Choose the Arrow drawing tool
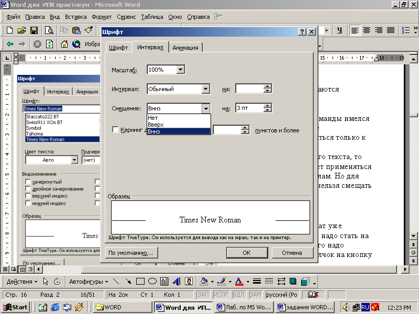 (128, 282)
